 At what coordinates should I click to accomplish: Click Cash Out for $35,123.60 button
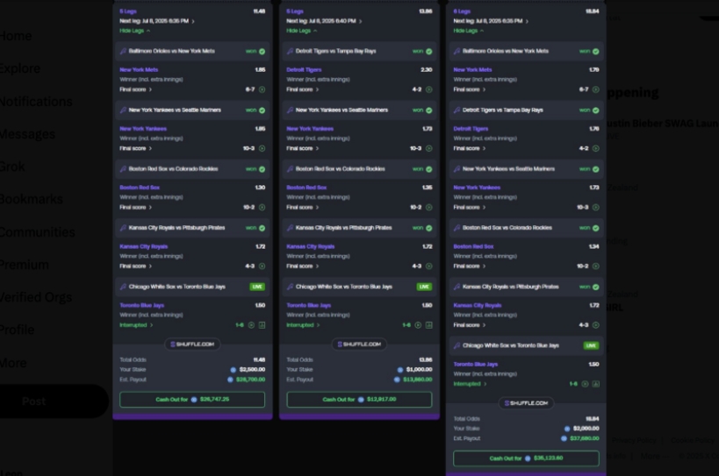click(x=526, y=458)
